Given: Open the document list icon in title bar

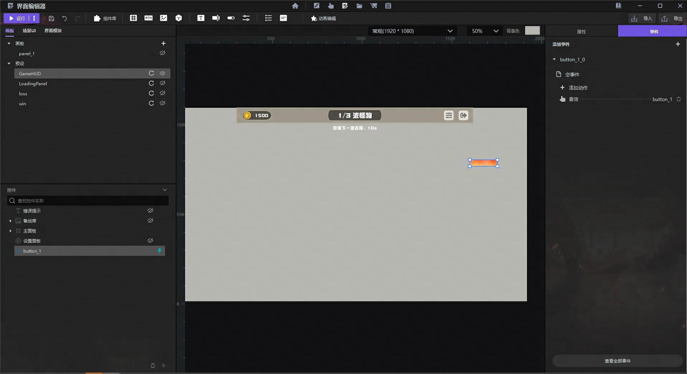Looking at the screenshot, I should click(388, 6).
